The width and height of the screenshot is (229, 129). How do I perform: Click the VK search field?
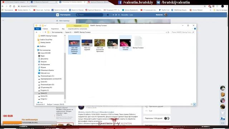point(89,15)
